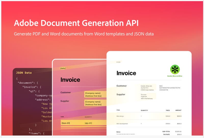Click Customer label in the pink template
Image resolution: width=204 pixels, height=138 pixels.
66,92
